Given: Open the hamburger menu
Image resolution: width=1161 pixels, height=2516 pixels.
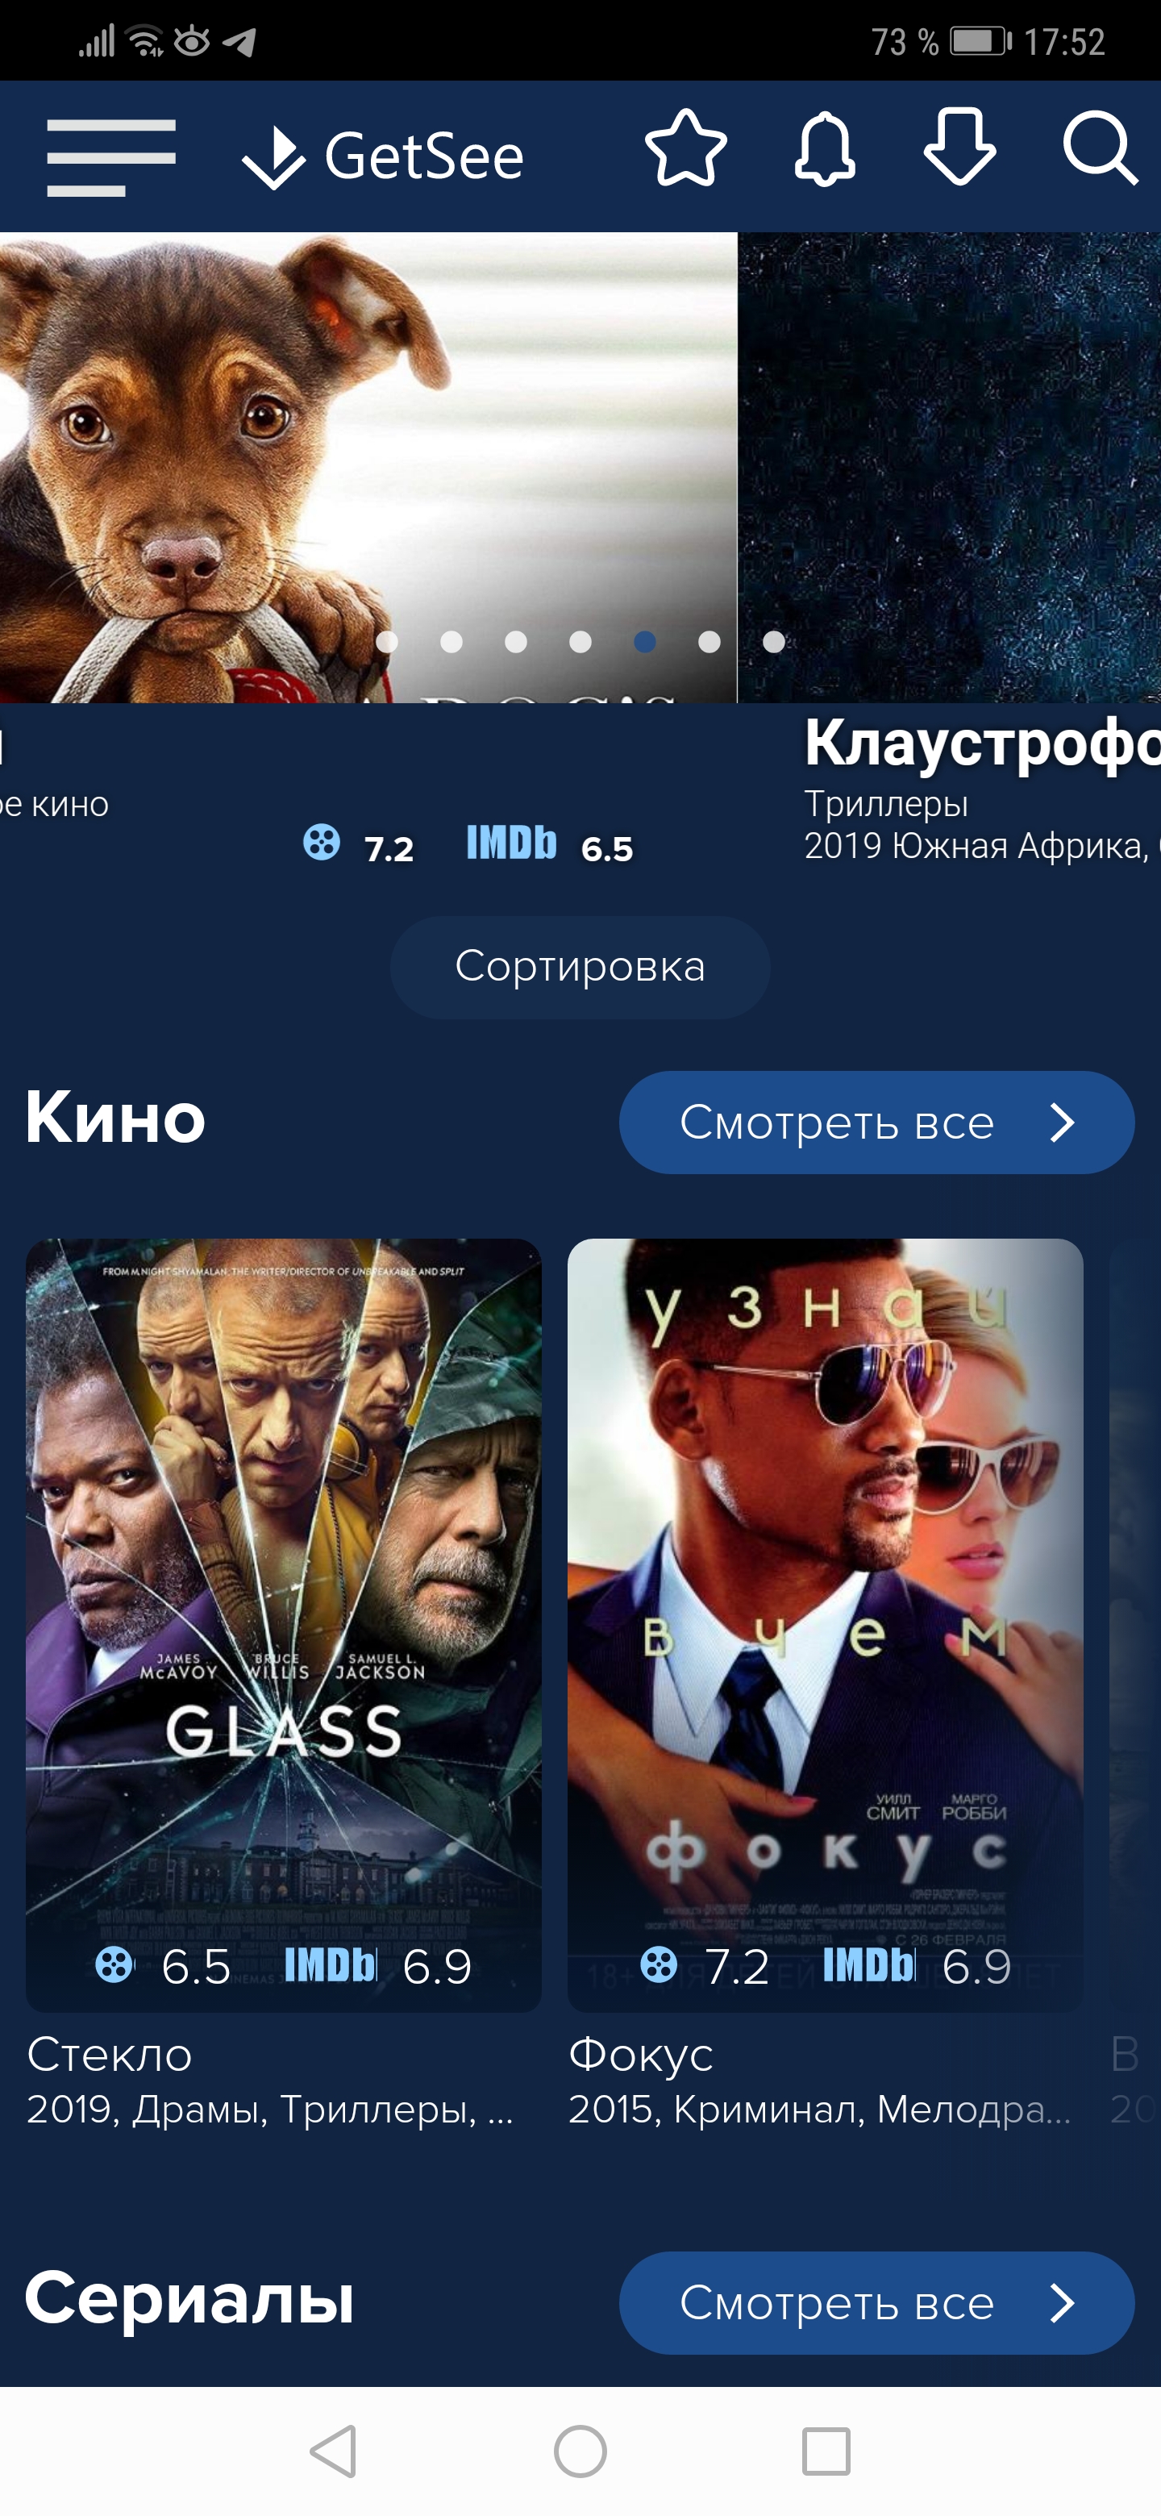Looking at the screenshot, I should 111,157.
